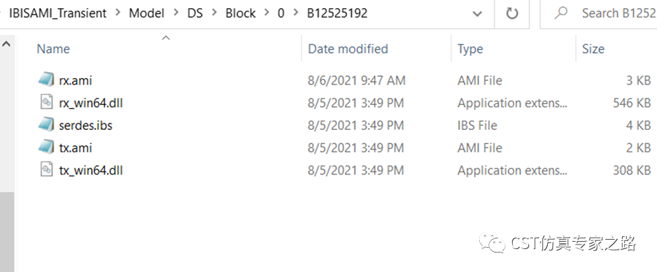Expand the chevron after Model in path
This screenshot has height=272, width=657.
(176, 13)
